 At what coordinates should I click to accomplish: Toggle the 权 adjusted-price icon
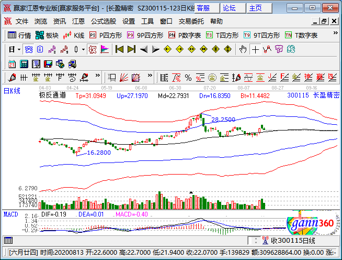pos(93,49)
